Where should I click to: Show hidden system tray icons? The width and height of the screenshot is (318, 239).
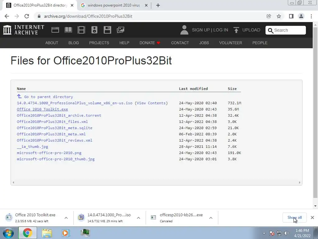[264, 233]
